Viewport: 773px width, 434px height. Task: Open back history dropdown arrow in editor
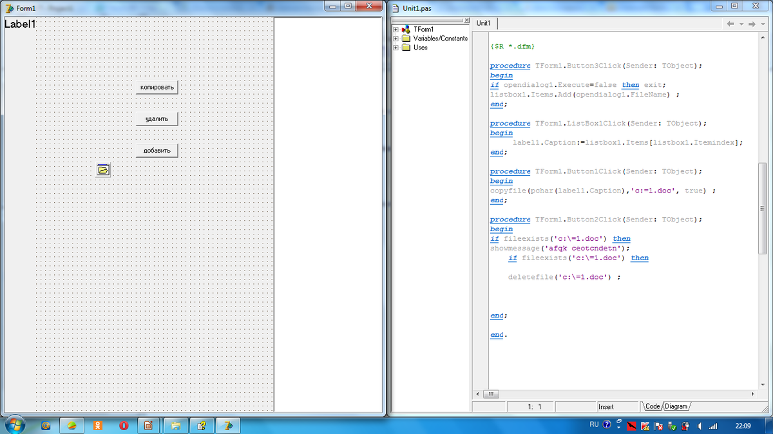pos(741,24)
